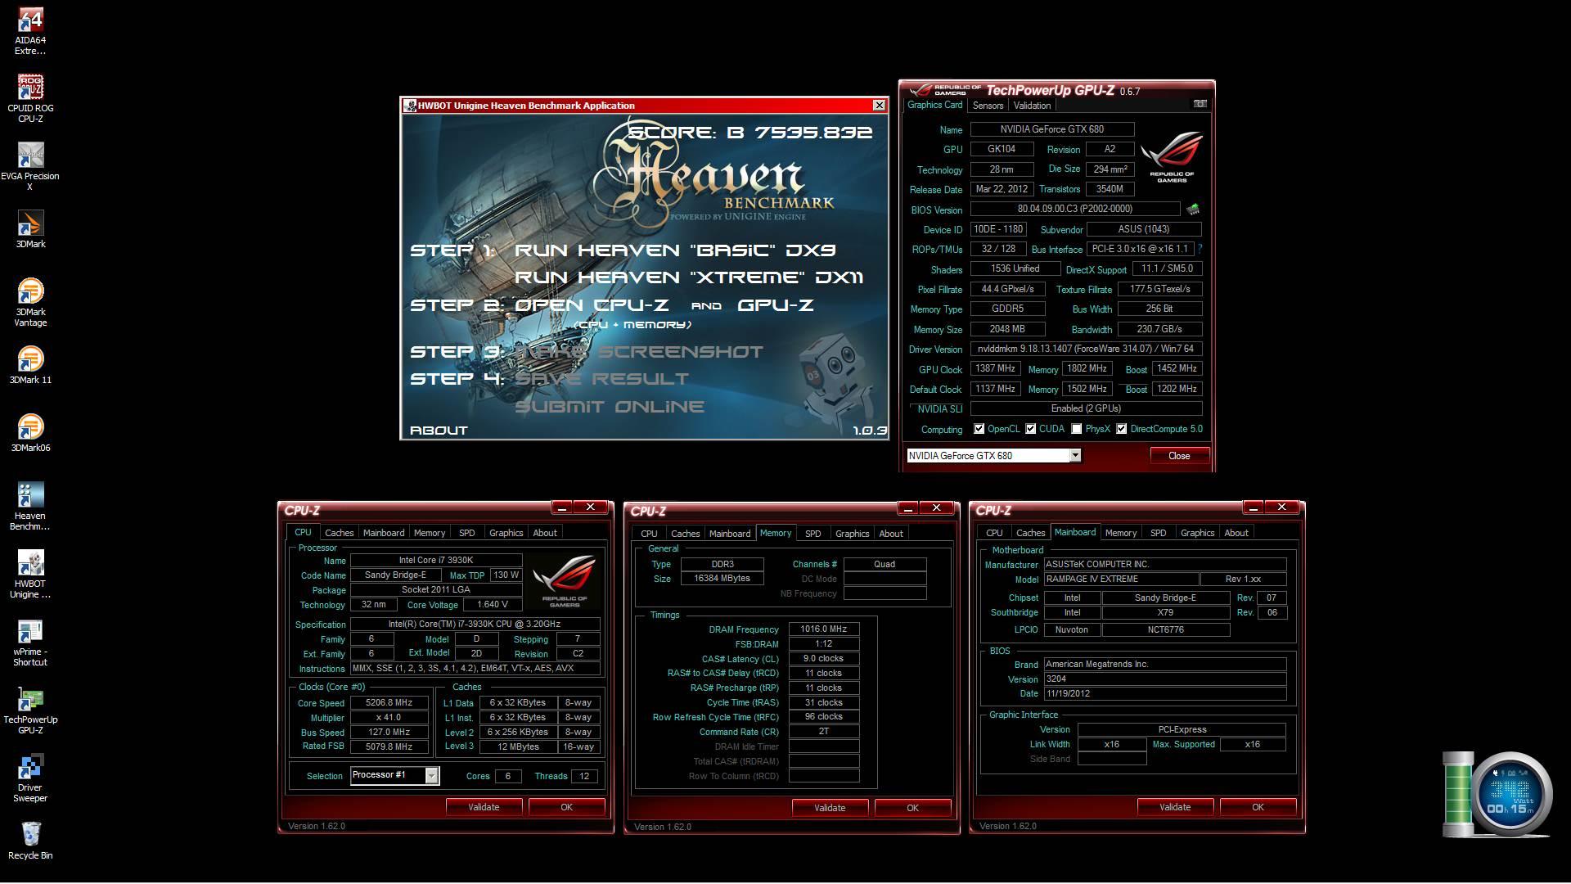Click the ROG logo in CPU-Z CPU window
This screenshot has width=1571, height=884.
click(x=564, y=580)
